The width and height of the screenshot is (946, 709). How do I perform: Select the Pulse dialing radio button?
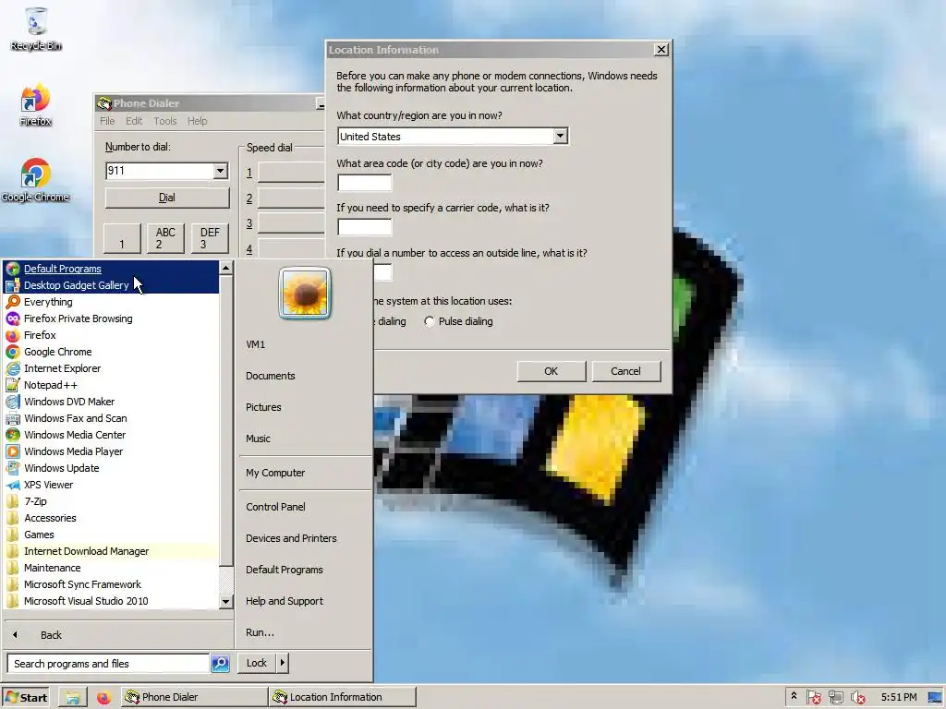click(x=429, y=322)
